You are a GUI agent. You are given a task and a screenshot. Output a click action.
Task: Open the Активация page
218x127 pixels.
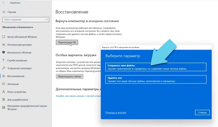pos(13,84)
